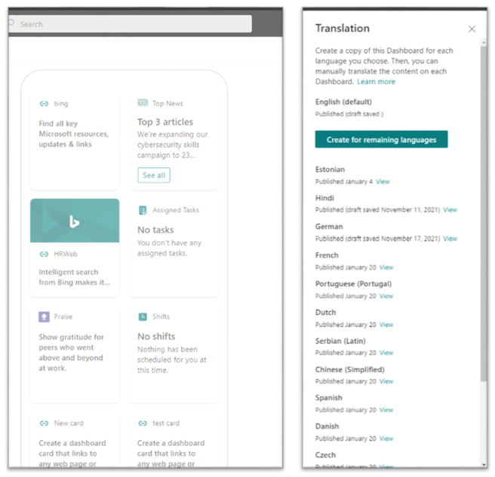This screenshot has height=477, width=495.
Task: Click the Shifts card clock icon
Action: pos(143,316)
